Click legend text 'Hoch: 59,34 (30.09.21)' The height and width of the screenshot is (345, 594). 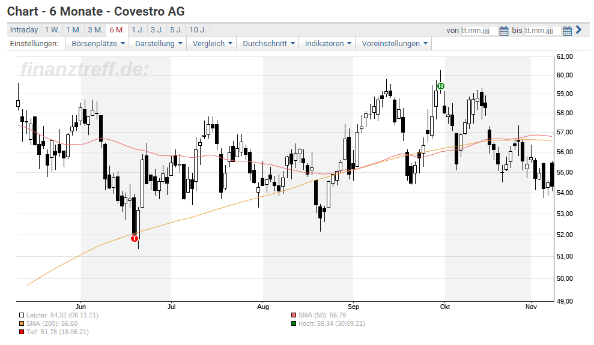pos(332,324)
